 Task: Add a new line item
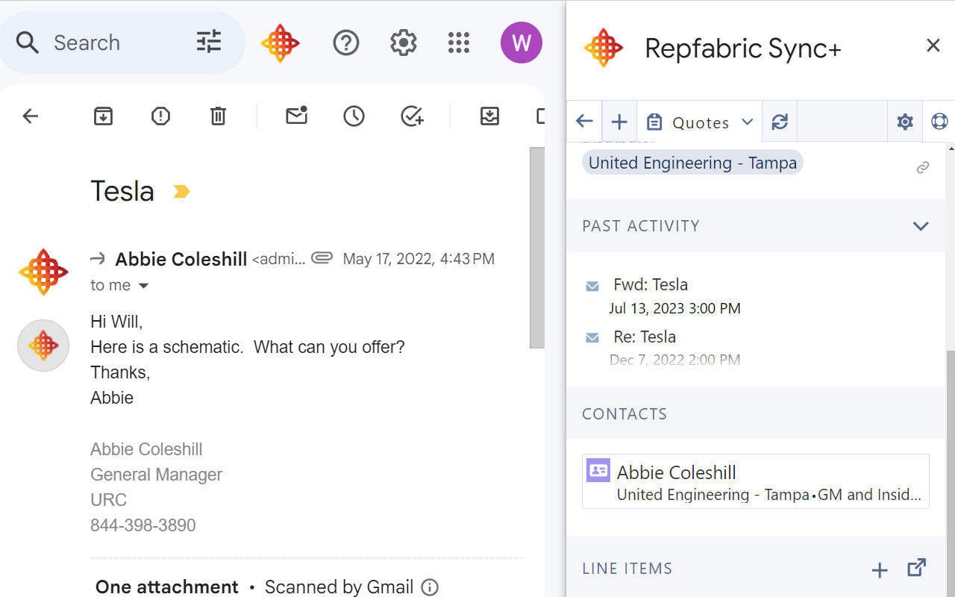tap(880, 570)
